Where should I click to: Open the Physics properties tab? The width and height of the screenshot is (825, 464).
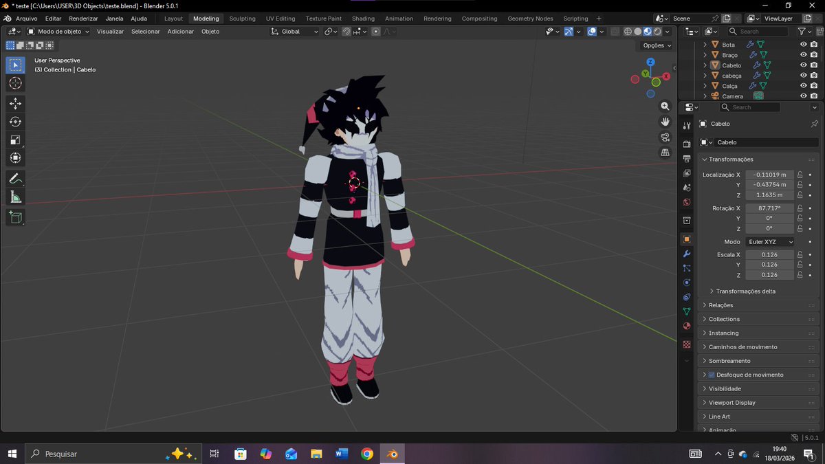686,283
